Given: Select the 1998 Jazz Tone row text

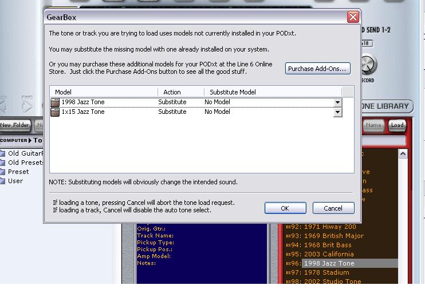Looking at the screenshot, I should pyautogui.click(x=83, y=102).
